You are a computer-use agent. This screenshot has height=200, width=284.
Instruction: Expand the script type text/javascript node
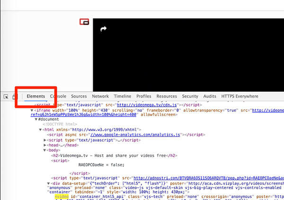coord(45,140)
